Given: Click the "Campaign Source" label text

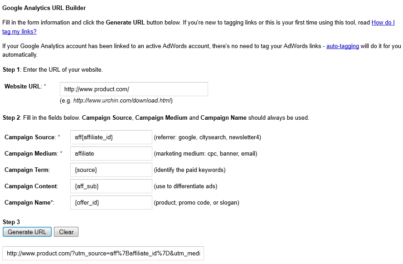Looking at the screenshot, I should tap(30, 137).
